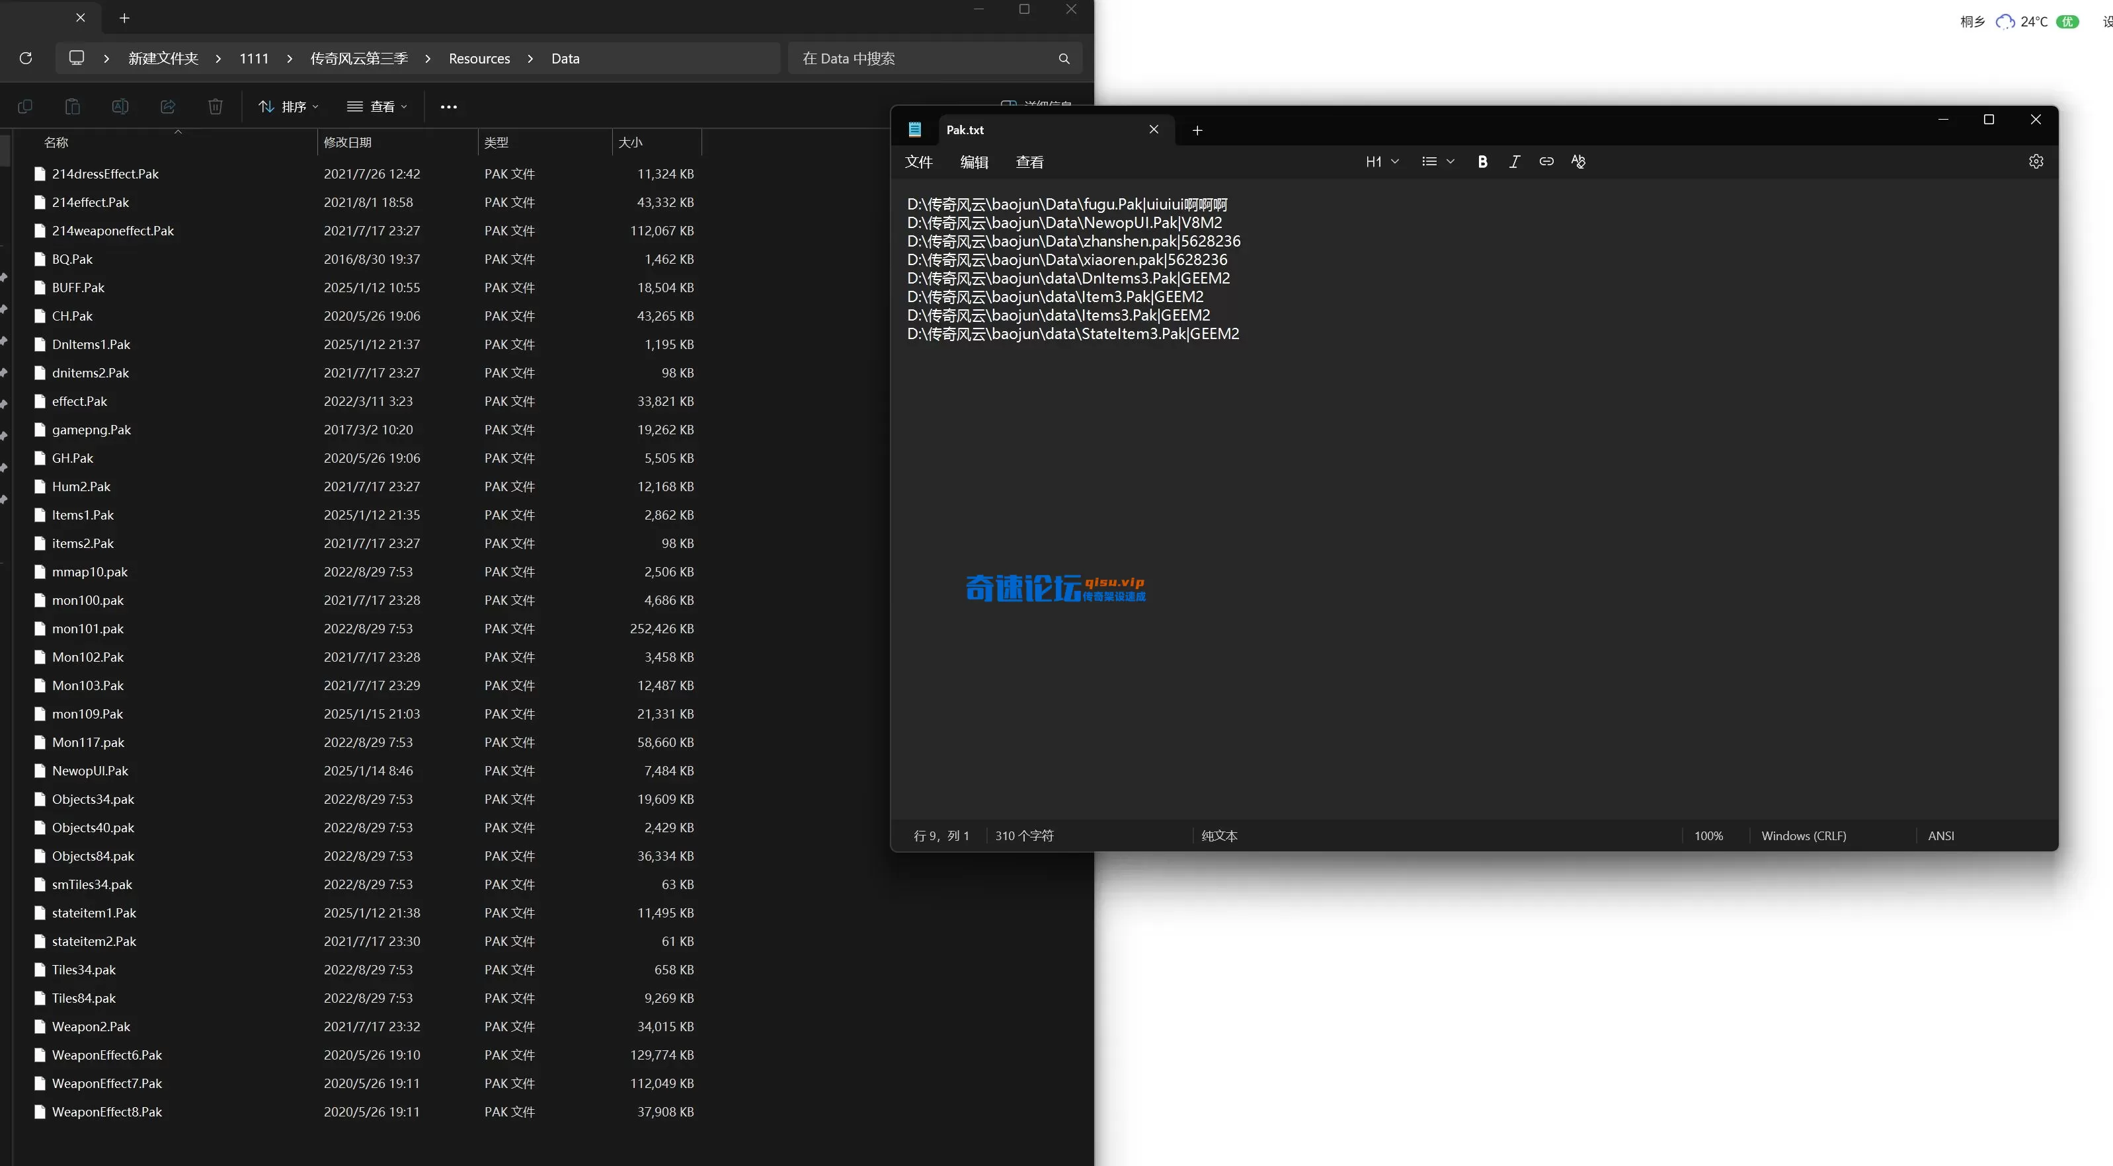This screenshot has width=2113, height=1166.
Task: Open Notepad settings gear
Action: click(x=2036, y=161)
